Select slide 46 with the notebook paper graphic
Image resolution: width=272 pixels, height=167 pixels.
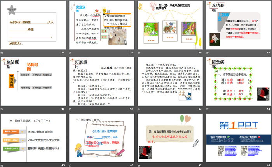pos(102,138)
